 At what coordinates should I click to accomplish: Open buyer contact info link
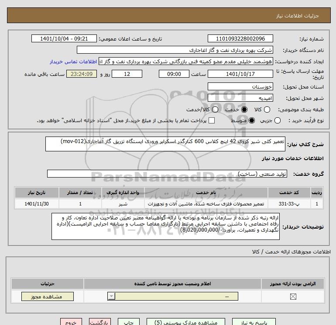coord(73,62)
